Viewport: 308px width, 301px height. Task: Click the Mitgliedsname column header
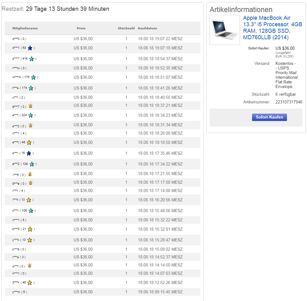[x=25, y=28]
